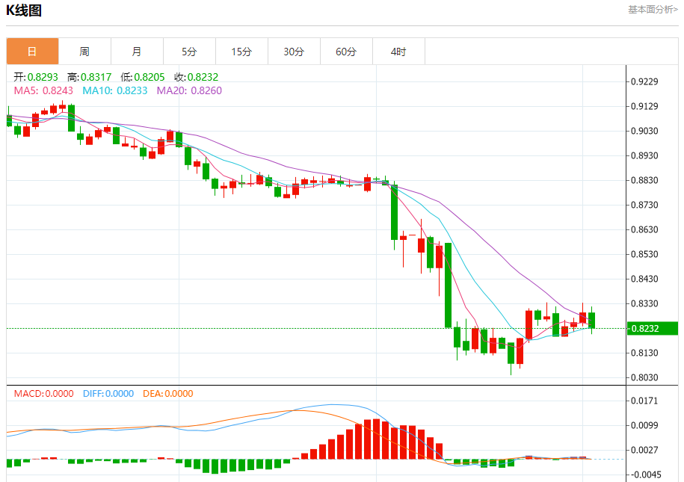
Task: Open the 30分 interval tab
Action: pyautogui.click(x=294, y=52)
